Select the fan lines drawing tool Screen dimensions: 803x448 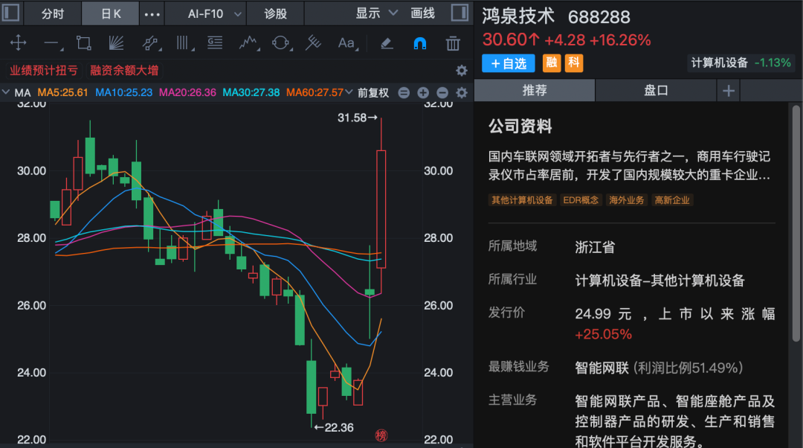[x=116, y=43]
